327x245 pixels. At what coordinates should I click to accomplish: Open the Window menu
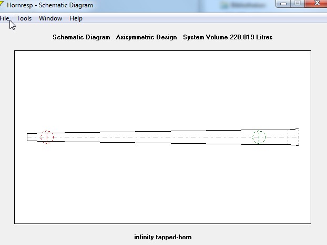50,18
